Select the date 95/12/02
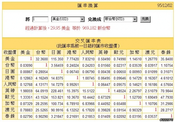175x122 pixels. 165,5
